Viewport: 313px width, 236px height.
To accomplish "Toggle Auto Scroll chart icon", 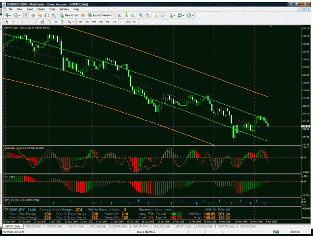I will click(156, 16).
